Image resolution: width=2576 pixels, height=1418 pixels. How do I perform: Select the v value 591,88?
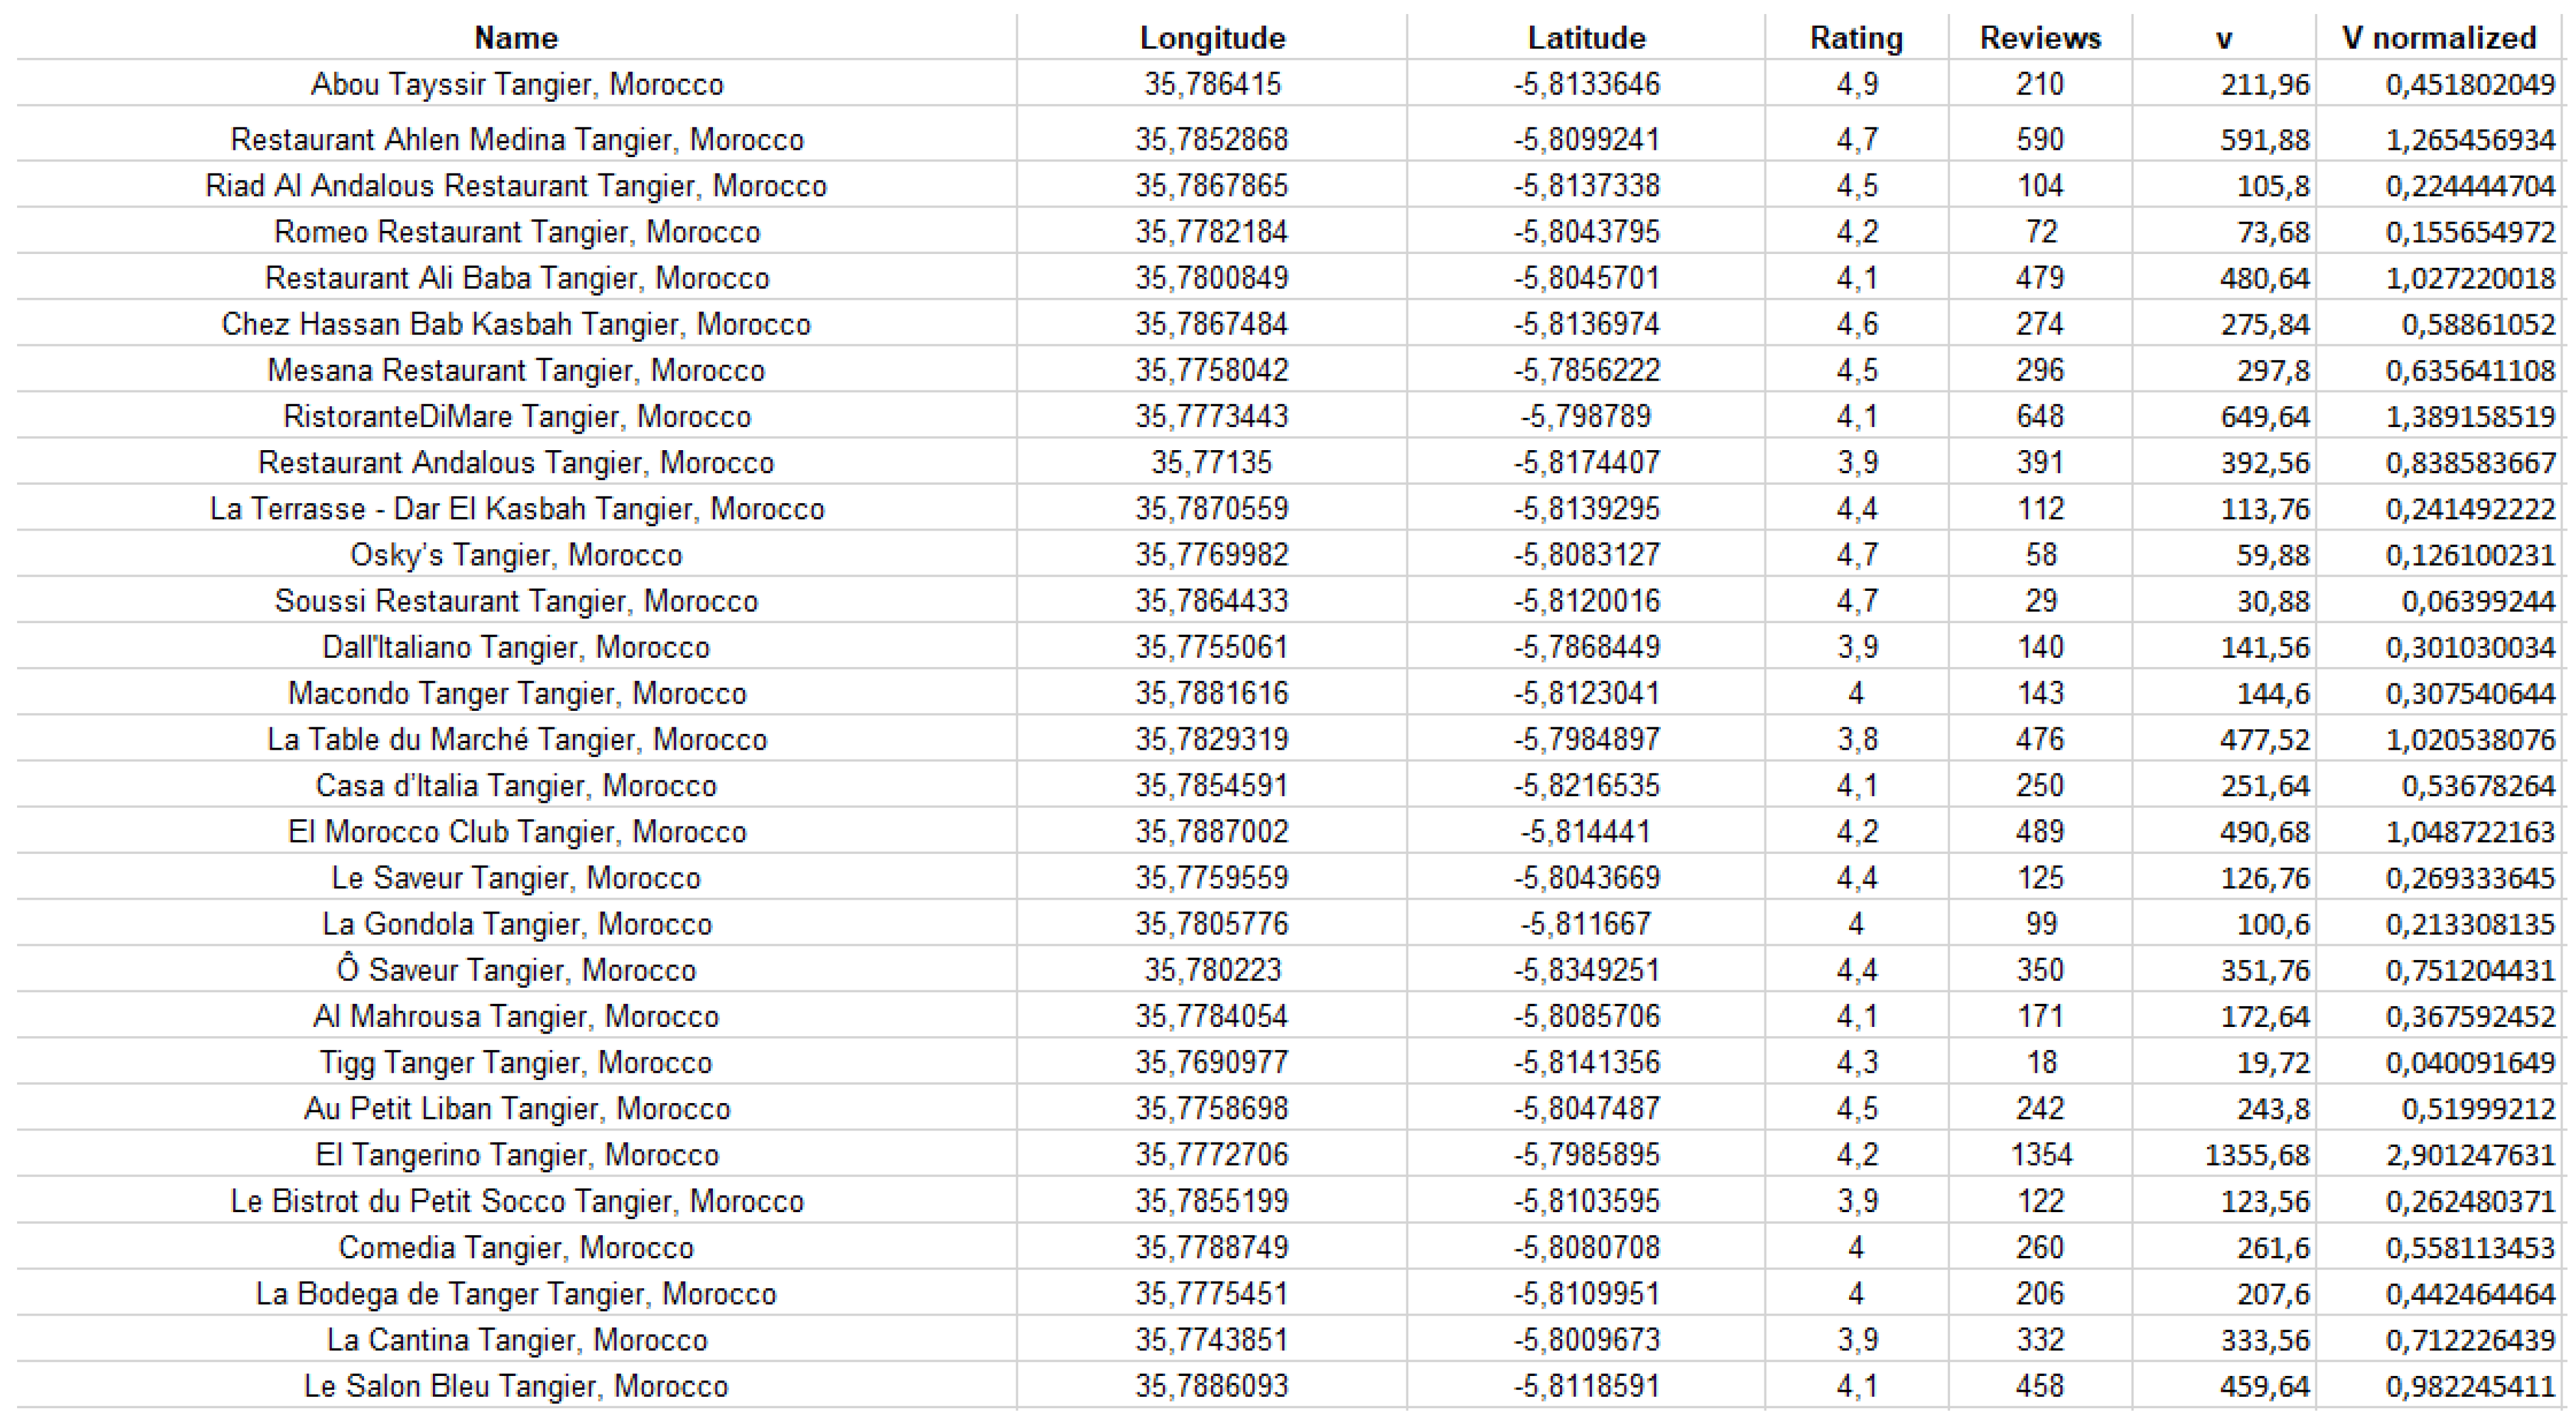pyautogui.click(x=2265, y=139)
